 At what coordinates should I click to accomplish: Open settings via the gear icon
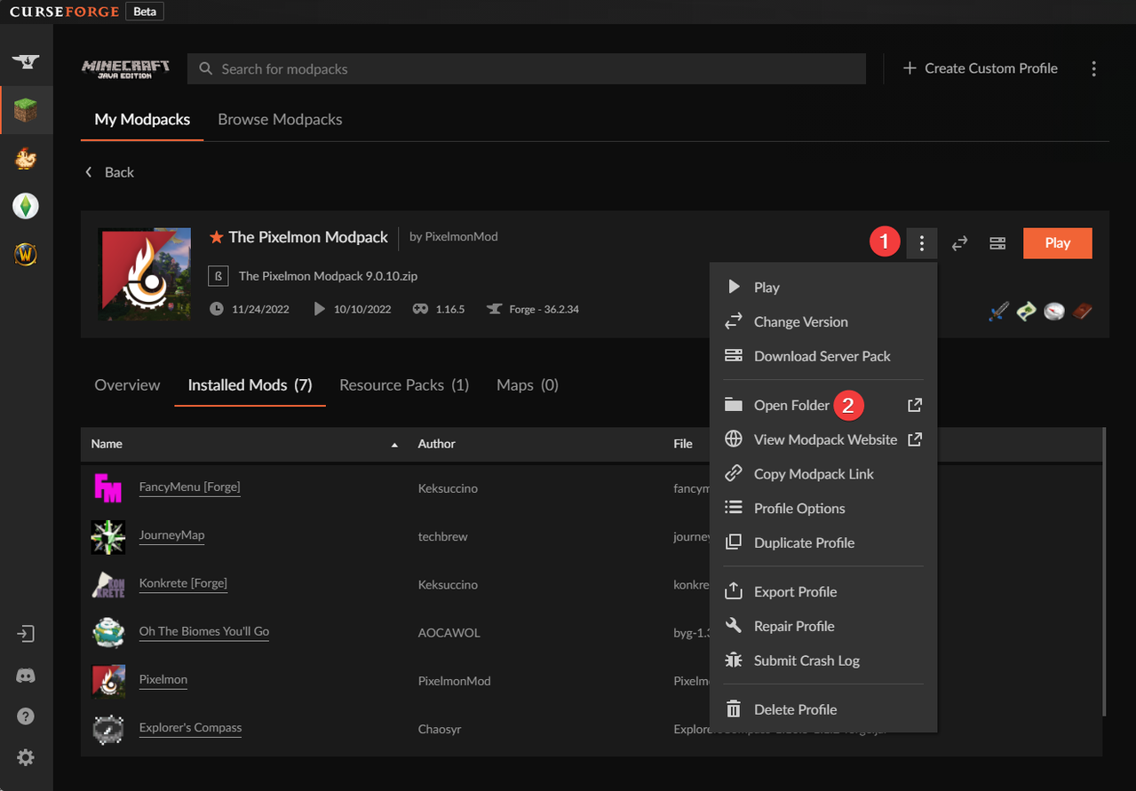26,757
